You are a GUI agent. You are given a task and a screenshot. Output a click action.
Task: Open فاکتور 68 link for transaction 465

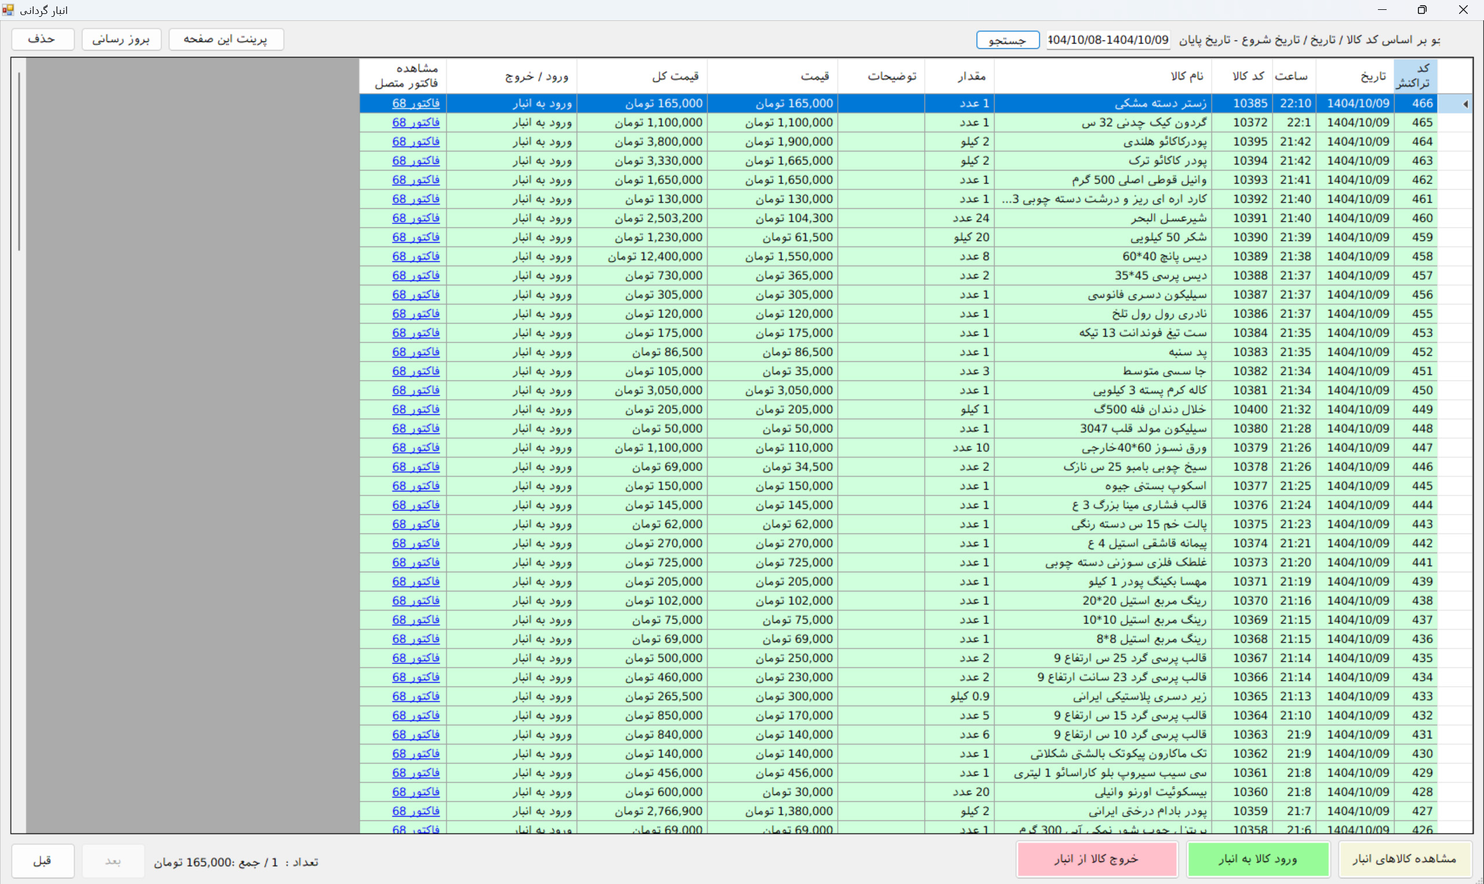point(416,123)
